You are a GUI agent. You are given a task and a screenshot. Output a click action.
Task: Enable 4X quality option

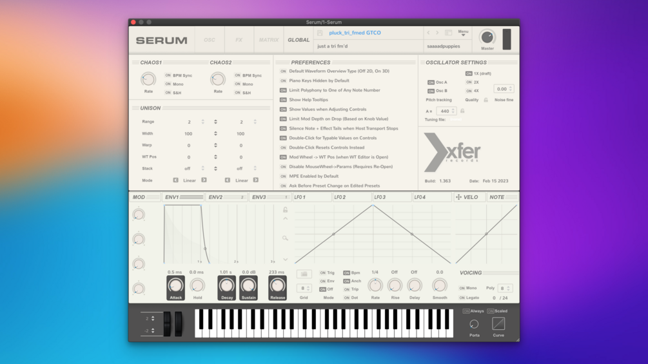point(469,91)
